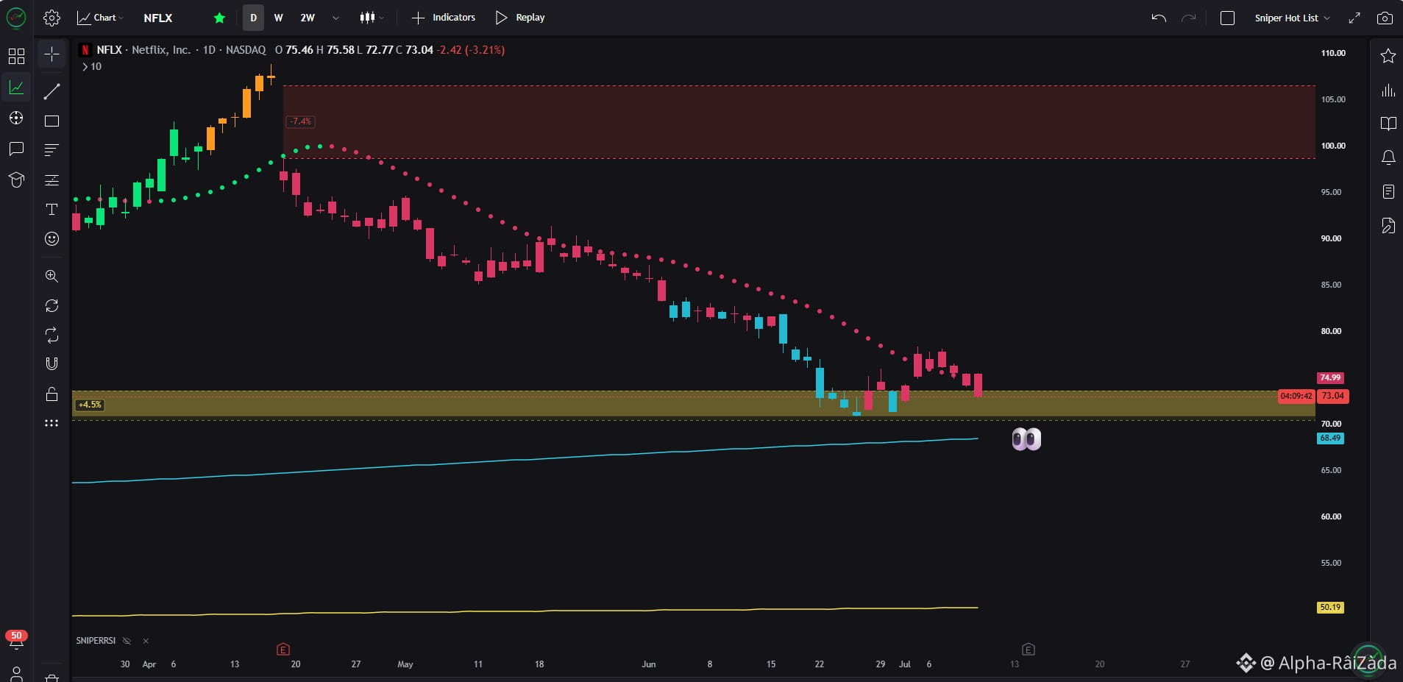Click the +4.5% yellow zone label
This screenshot has height=682, width=1403.
click(90, 405)
